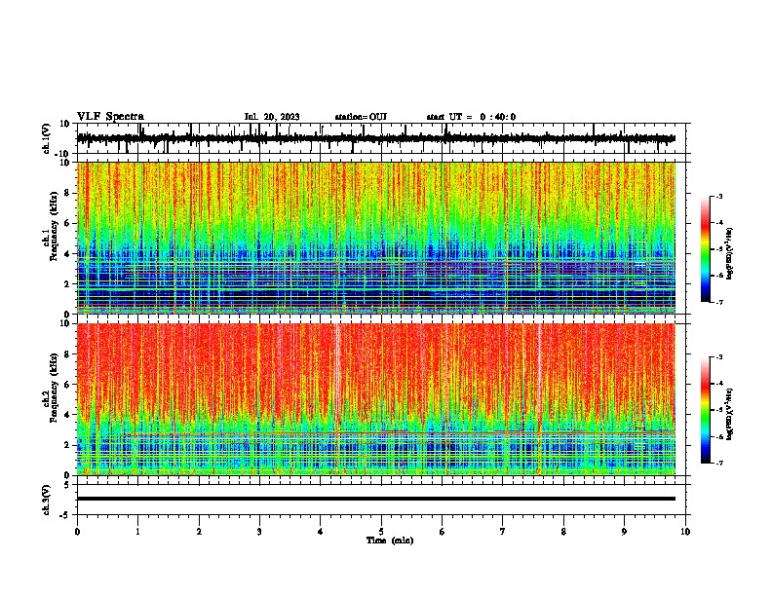Click the ch.3 flat black trace
This screenshot has height=596, width=772.
pyautogui.click(x=376, y=499)
